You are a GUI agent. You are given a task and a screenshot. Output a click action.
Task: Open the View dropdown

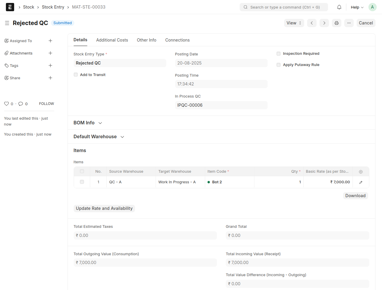coord(294,23)
